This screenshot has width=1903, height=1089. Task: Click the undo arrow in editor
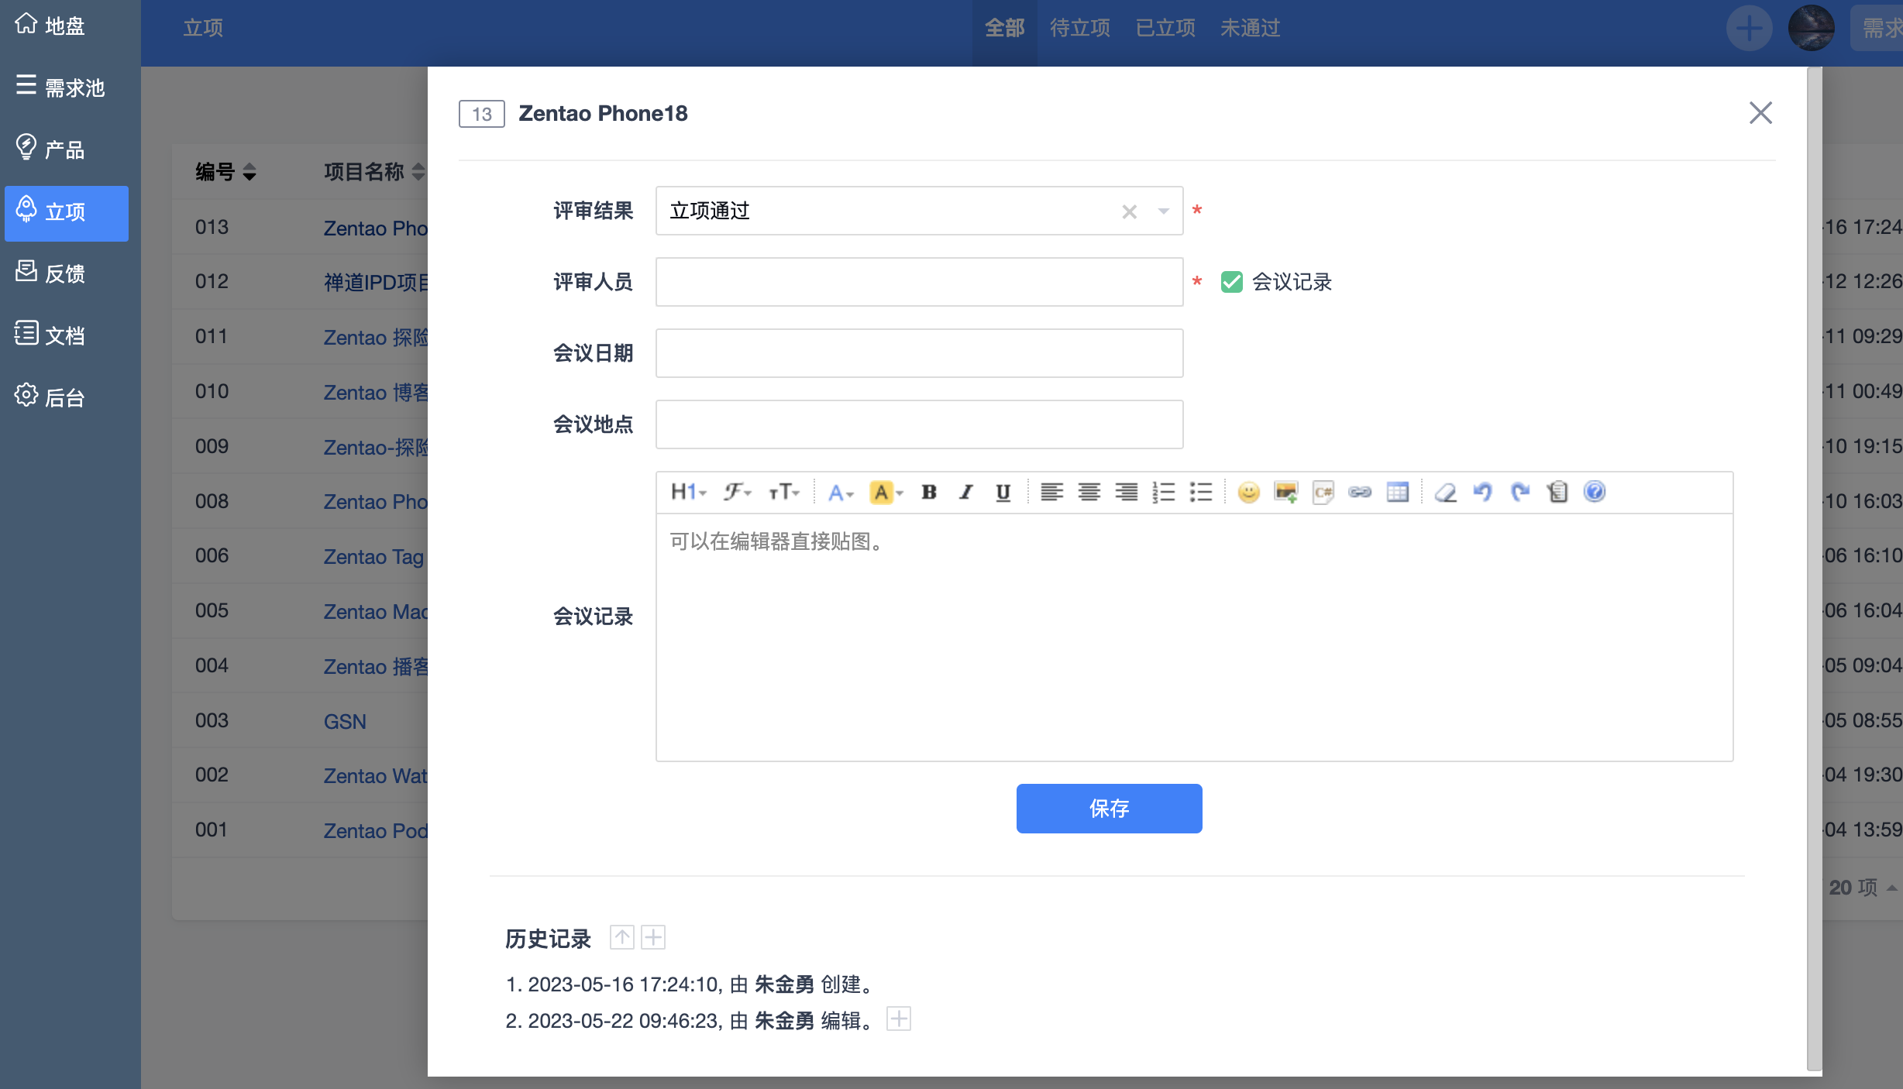(x=1482, y=492)
